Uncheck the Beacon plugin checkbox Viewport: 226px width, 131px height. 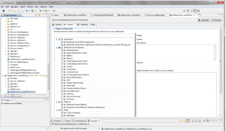coord(62,59)
